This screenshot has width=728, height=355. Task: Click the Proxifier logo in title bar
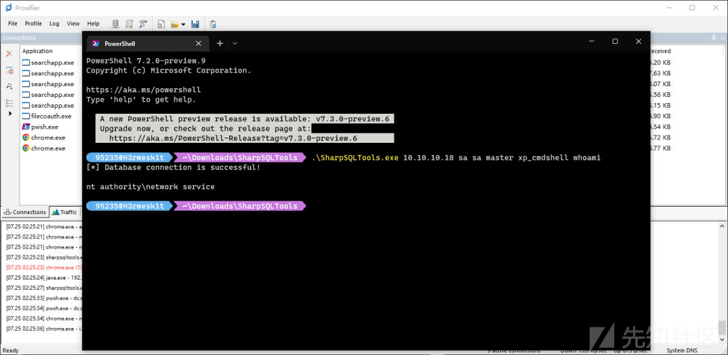pyautogui.click(x=8, y=7)
